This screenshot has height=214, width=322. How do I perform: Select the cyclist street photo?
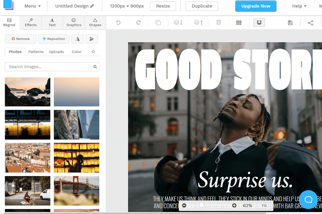[x=28, y=191]
